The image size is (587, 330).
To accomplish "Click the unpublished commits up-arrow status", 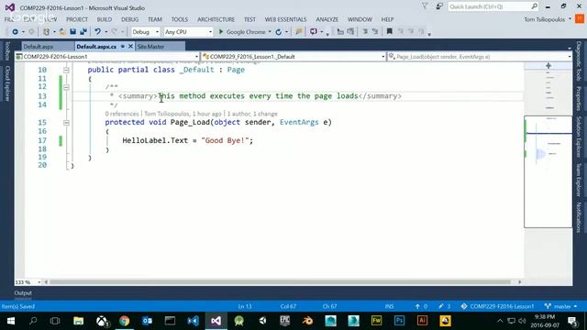I will tap(421, 306).
